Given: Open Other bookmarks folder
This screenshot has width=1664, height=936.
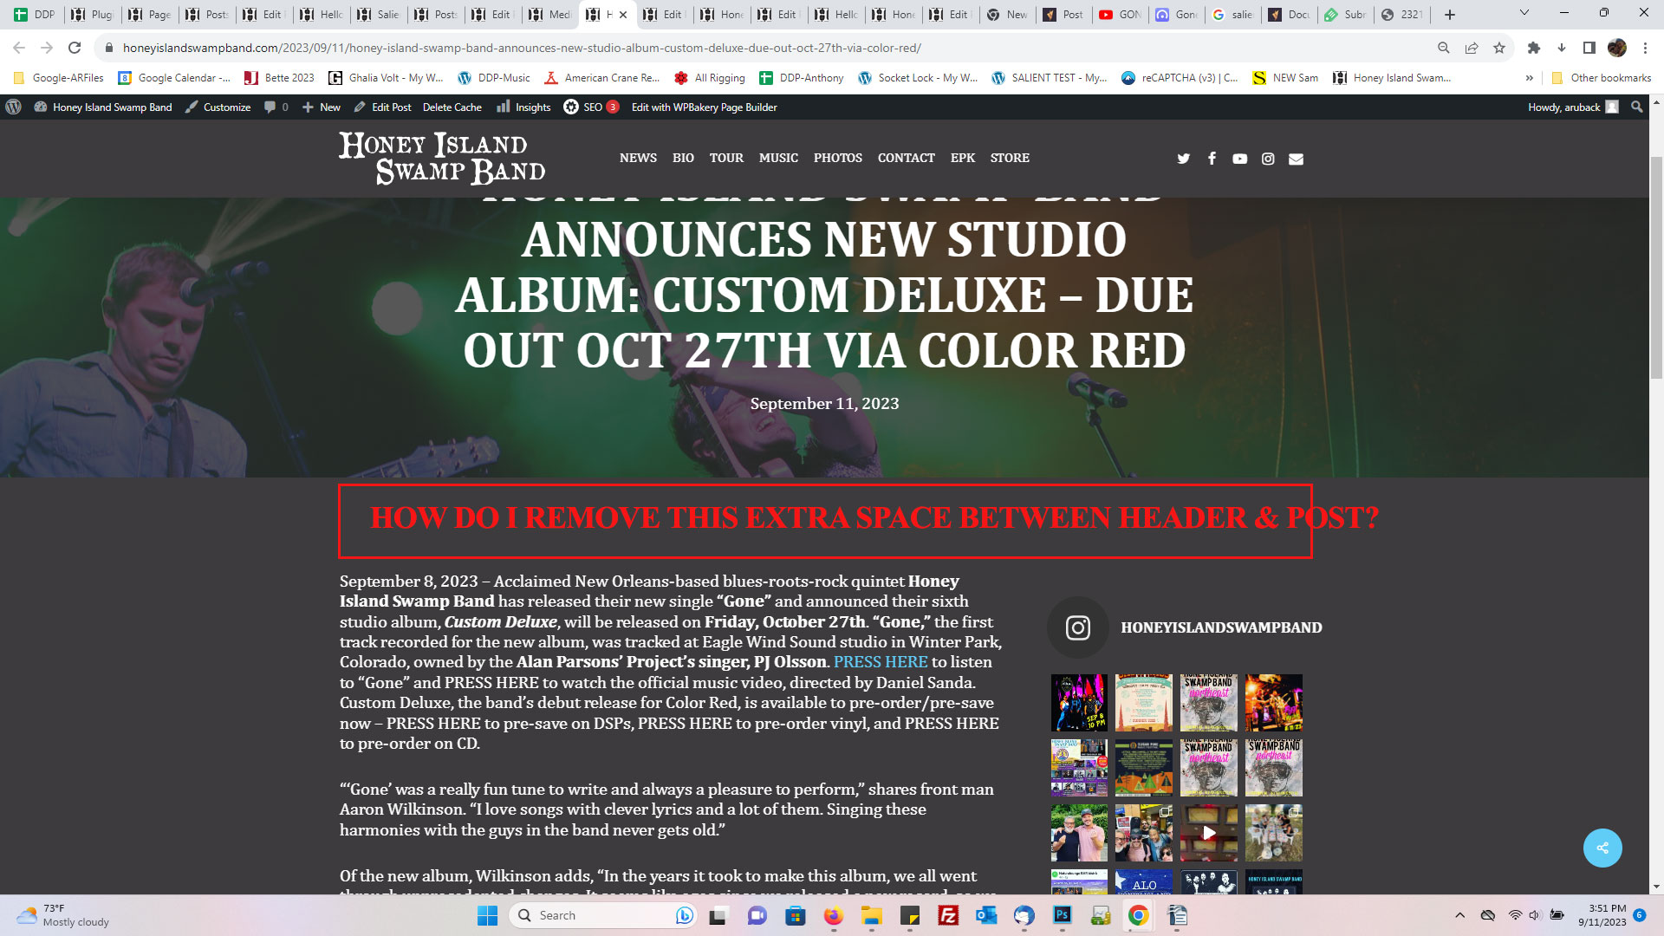Looking at the screenshot, I should 1602,78.
